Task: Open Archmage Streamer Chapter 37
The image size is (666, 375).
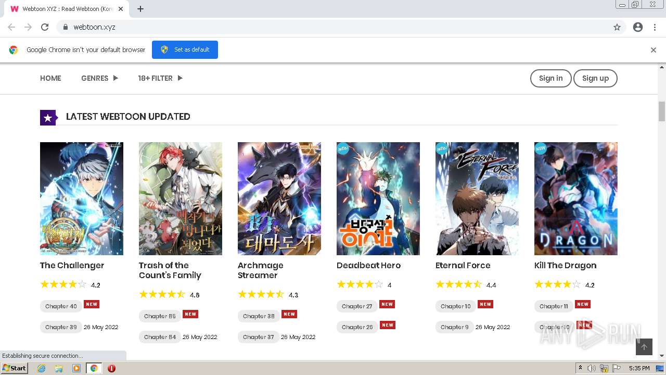Action: pyautogui.click(x=259, y=337)
